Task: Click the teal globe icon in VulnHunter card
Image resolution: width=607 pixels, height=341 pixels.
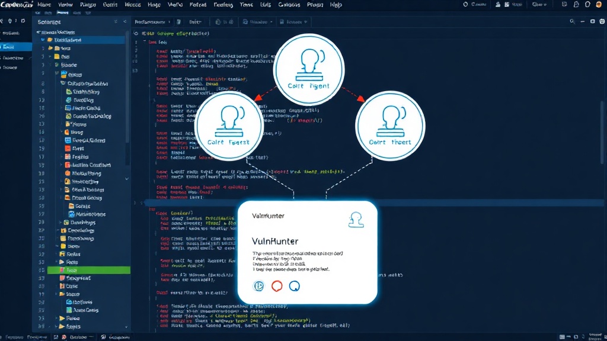Action: (x=258, y=286)
